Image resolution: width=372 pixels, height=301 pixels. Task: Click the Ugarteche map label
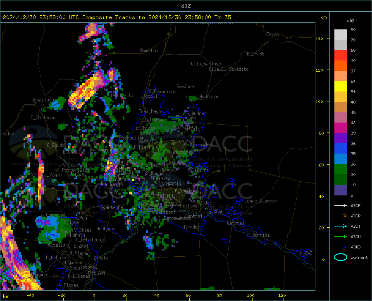click(112, 207)
